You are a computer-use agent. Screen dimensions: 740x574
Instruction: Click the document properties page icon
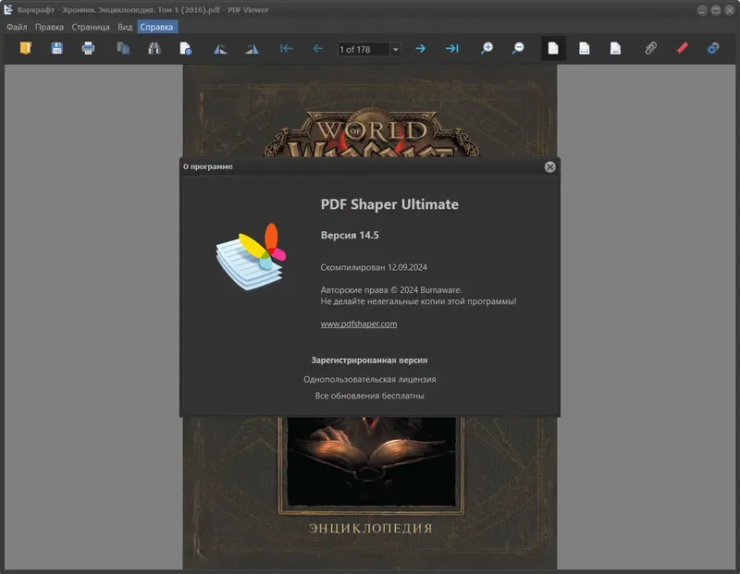tap(186, 48)
